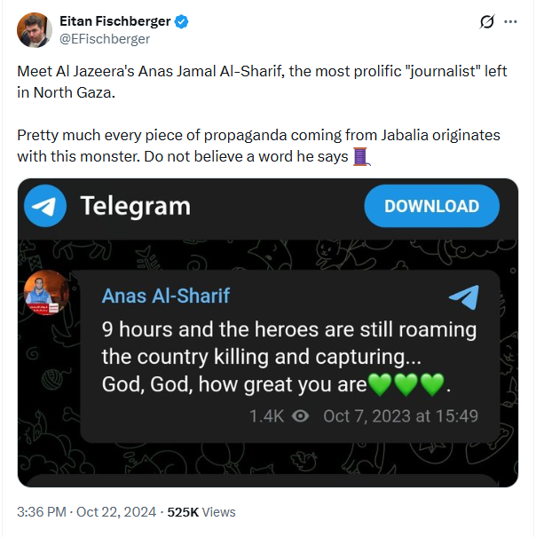Click the paper plane icon in message bubble

tap(463, 296)
